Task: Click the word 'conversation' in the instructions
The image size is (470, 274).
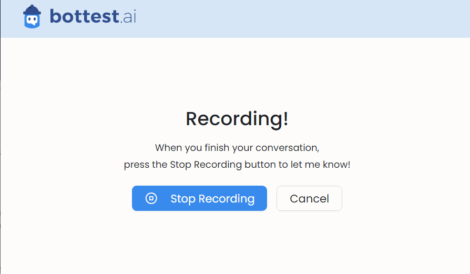Action: point(288,148)
